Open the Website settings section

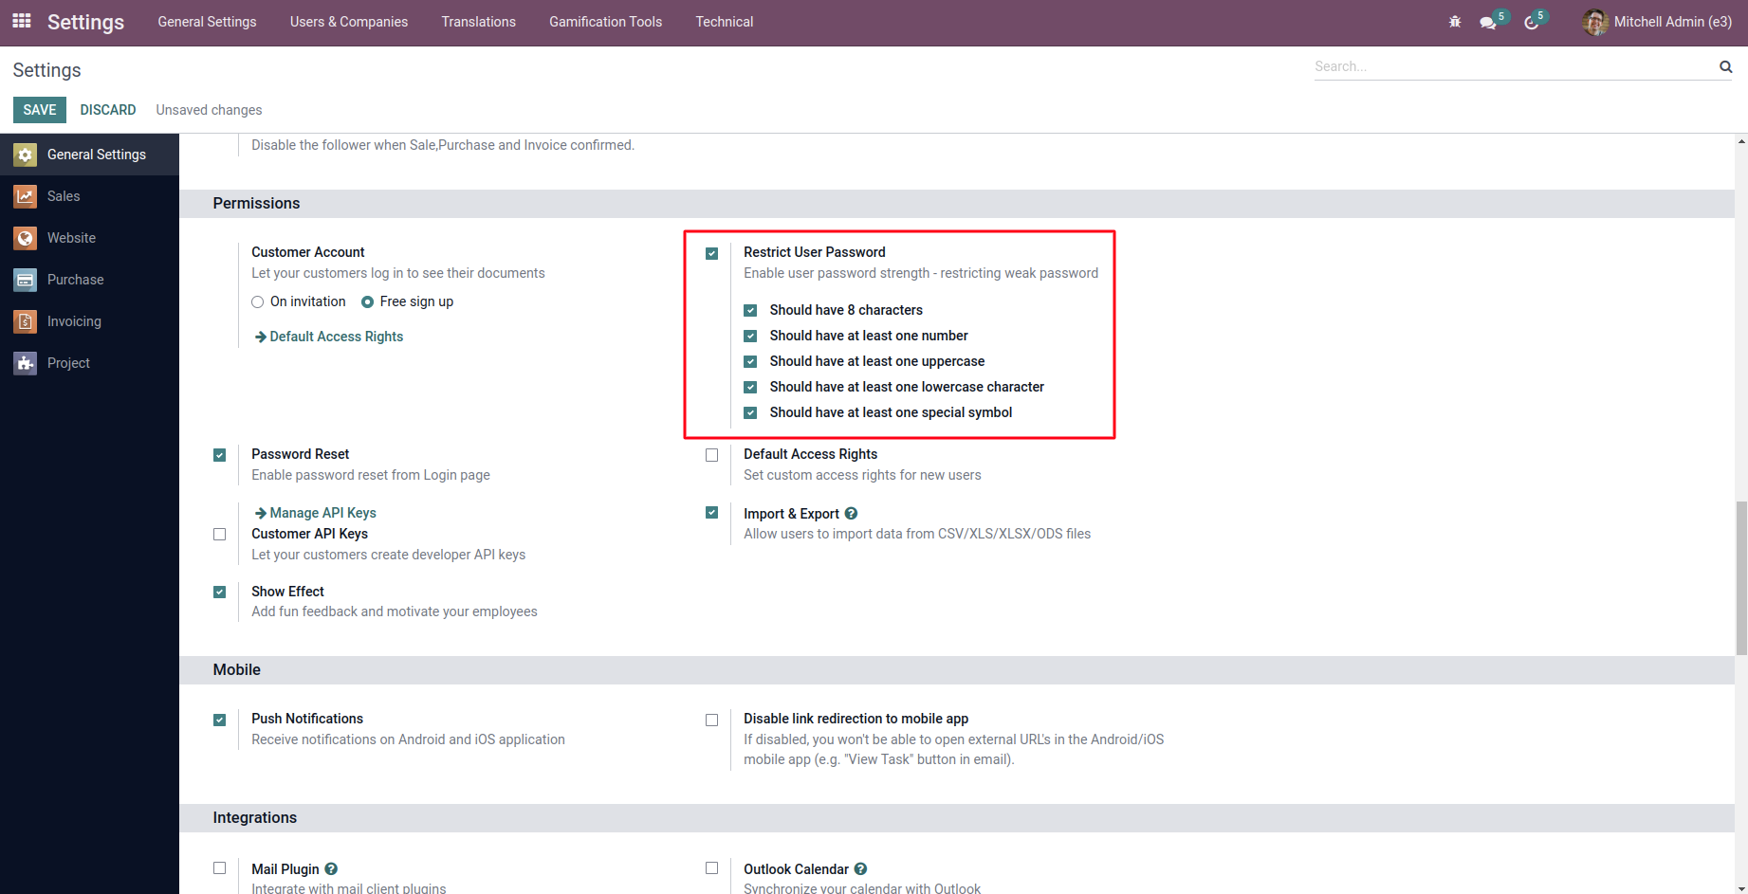71,238
